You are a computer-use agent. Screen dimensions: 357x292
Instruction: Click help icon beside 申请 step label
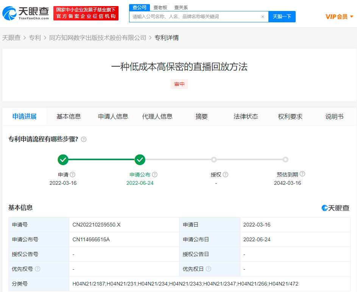(x=73, y=175)
